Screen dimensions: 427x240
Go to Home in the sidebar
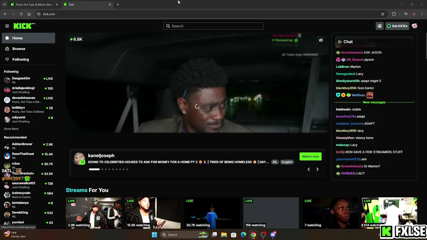tap(28, 38)
